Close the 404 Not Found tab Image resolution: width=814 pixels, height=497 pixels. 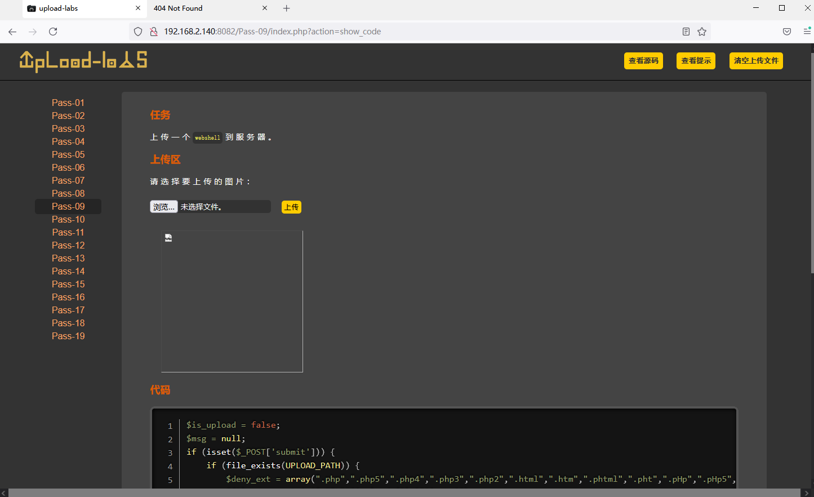coord(265,8)
